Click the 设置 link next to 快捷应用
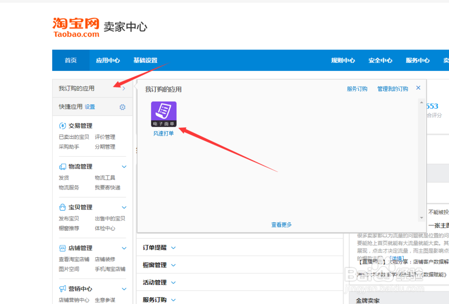This screenshot has width=449, height=304. click(x=90, y=107)
